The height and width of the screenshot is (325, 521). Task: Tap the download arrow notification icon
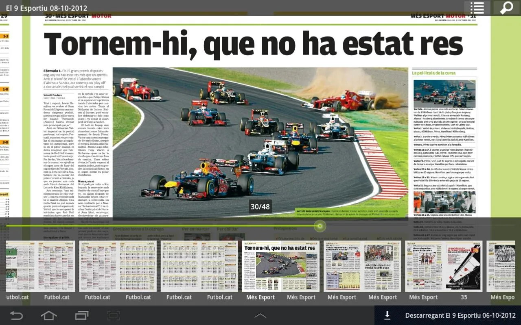[387, 315]
